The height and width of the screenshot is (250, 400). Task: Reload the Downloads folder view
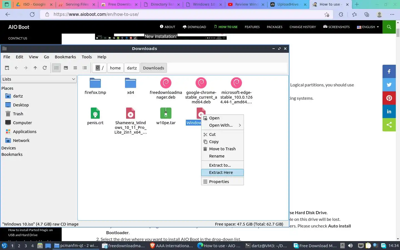point(45,68)
